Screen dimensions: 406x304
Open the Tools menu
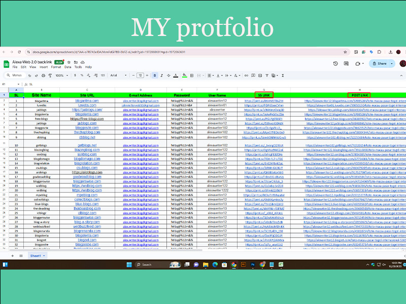[78, 67]
